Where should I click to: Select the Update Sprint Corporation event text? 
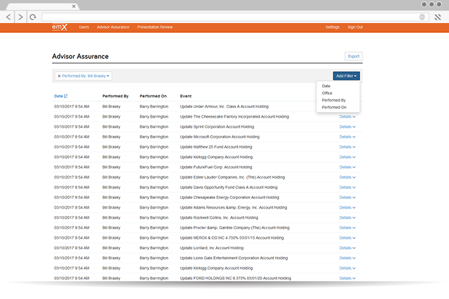tap(217, 127)
